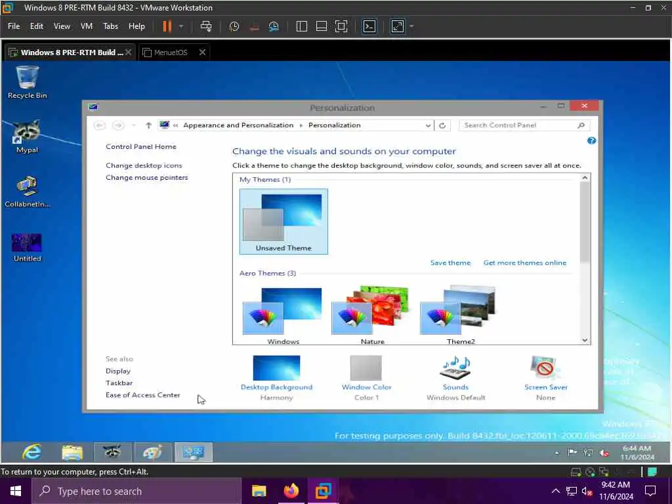Viewport: 672px width, 504px height.
Task: Open Taskbar link under See also
Action: tap(119, 383)
